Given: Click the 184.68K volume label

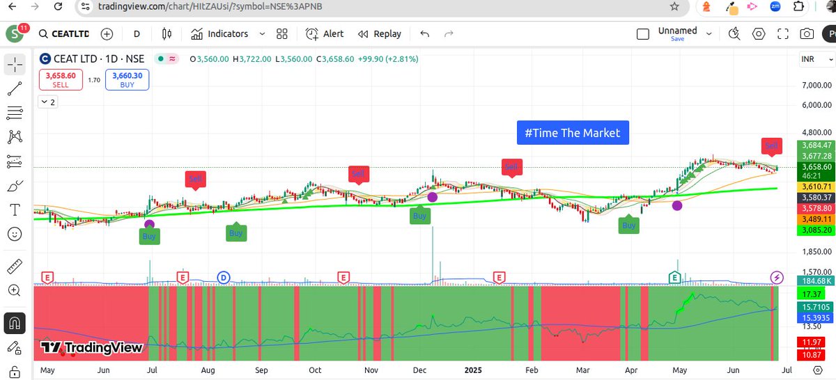Looking at the screenshot, I should (x=817, y=280).
